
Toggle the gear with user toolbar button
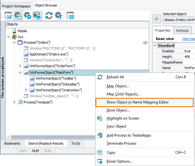[18, 15]
